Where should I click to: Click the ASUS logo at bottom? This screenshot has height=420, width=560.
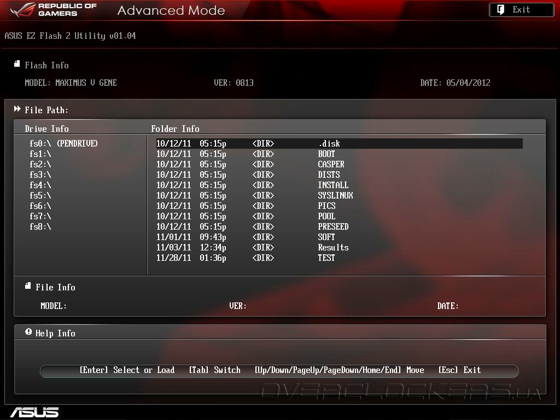pyautogui.click(x=34, y=412)
